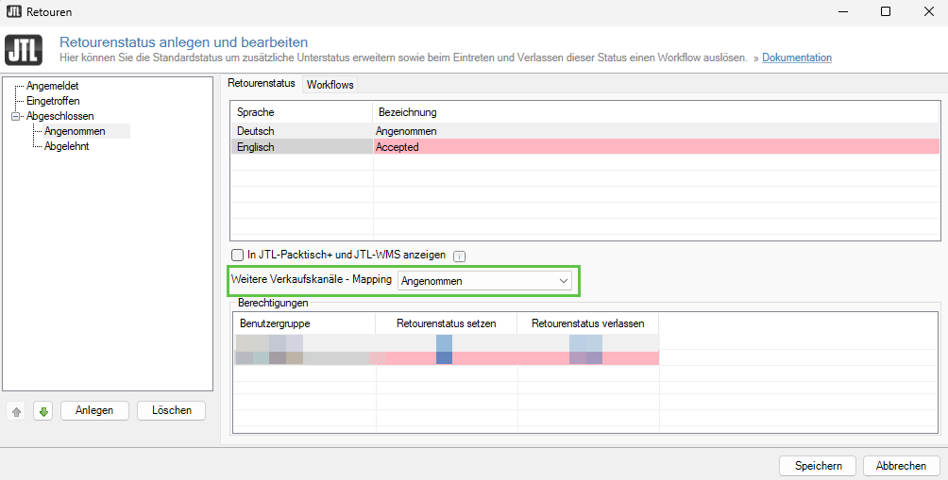Select the Retourenstatus tab
The image size is (948, 480).
[x=262, y=84]
